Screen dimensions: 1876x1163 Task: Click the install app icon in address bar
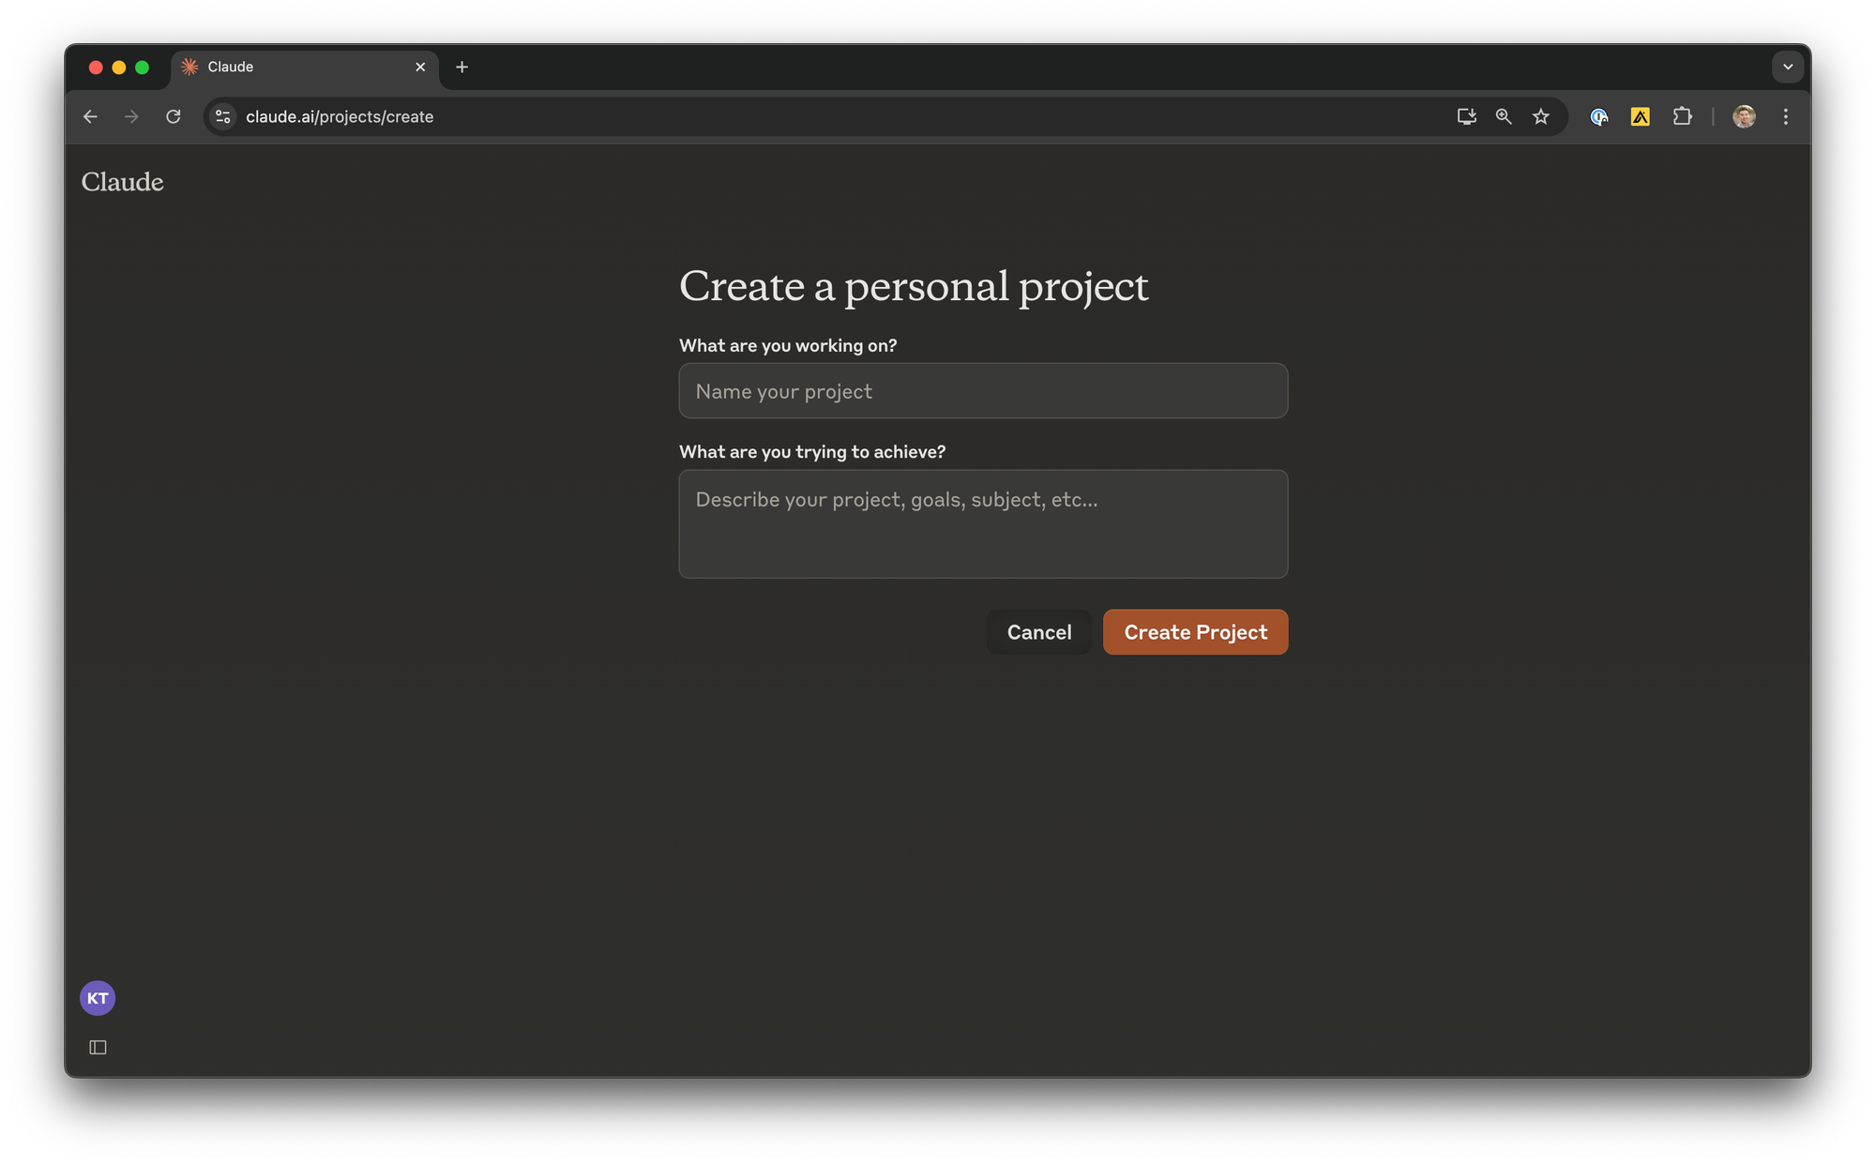1466,116
